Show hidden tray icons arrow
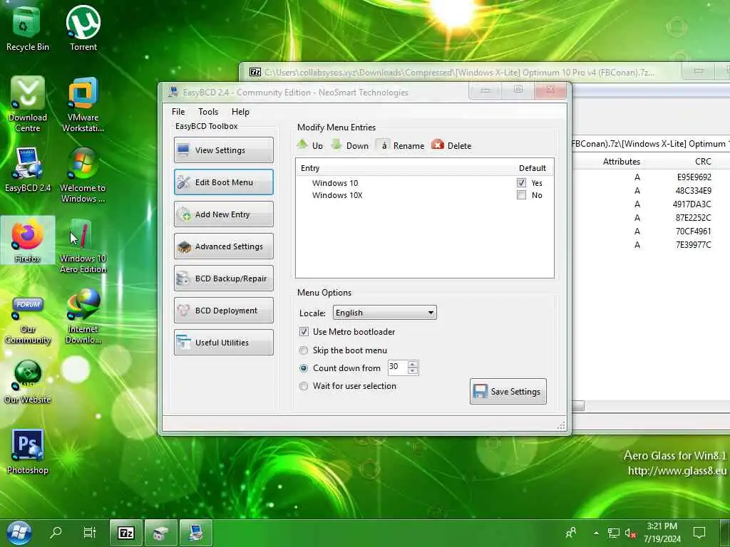730x547 pixels. 596,533
